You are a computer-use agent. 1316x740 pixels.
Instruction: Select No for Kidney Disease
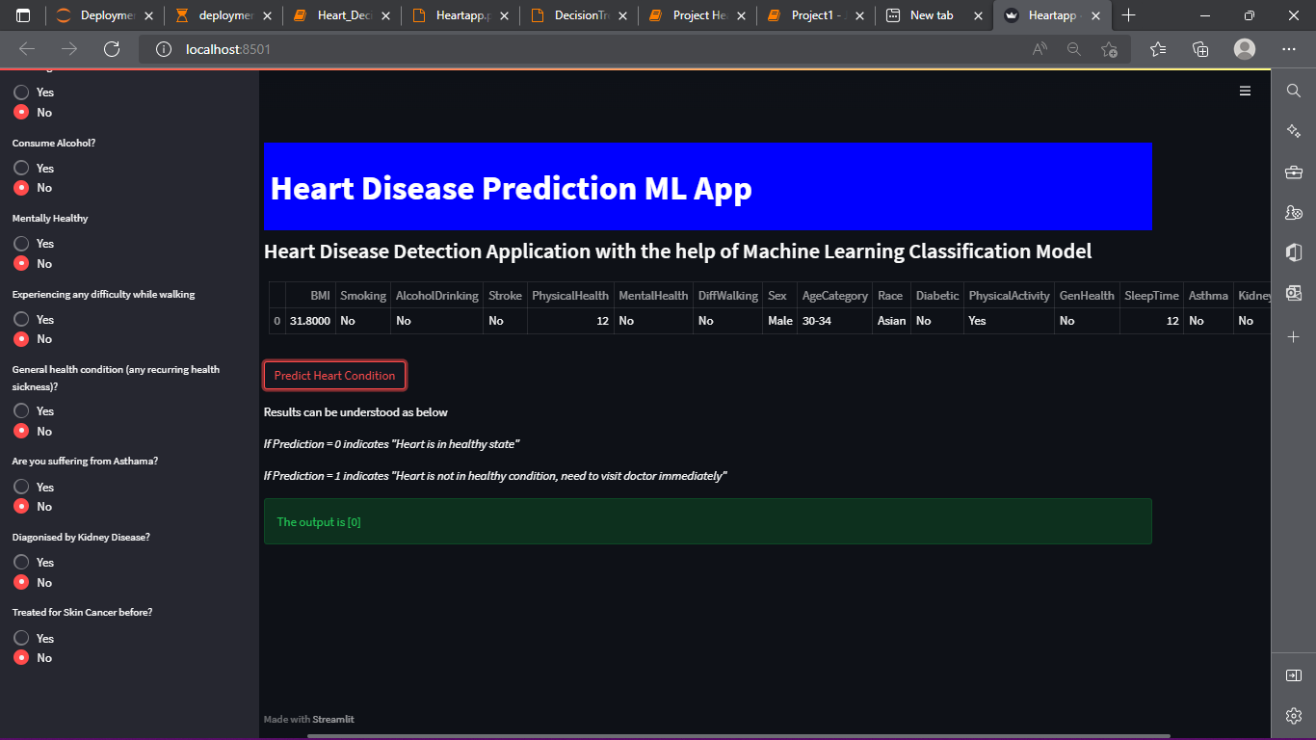(x=21, y=582)
